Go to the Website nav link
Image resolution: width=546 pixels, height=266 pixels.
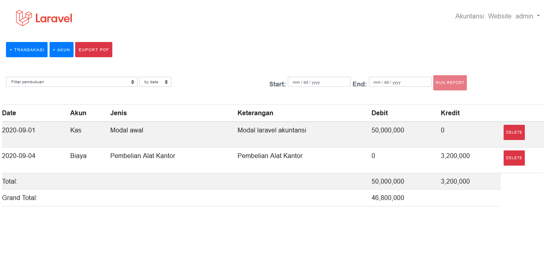(x=499, y=16)
